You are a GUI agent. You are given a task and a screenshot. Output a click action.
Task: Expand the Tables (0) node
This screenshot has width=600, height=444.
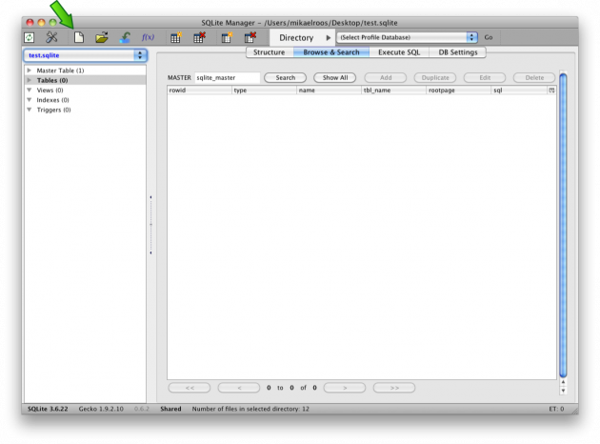pos(30,80)
